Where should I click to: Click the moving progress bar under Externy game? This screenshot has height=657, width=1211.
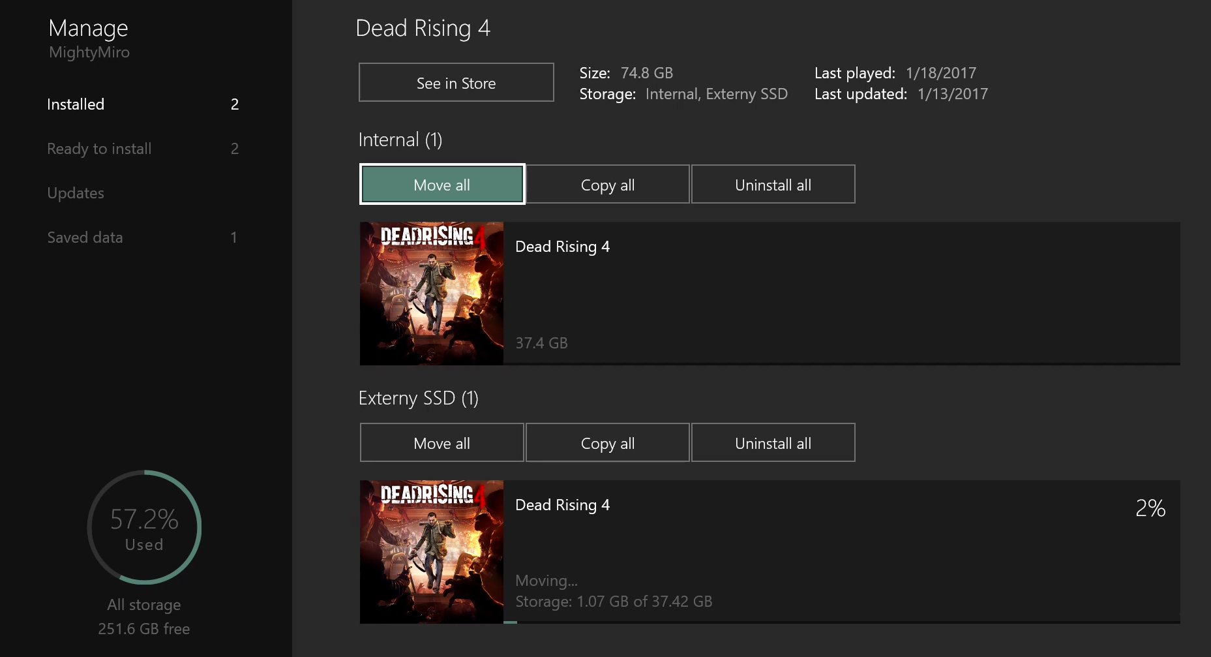(842, 622)
